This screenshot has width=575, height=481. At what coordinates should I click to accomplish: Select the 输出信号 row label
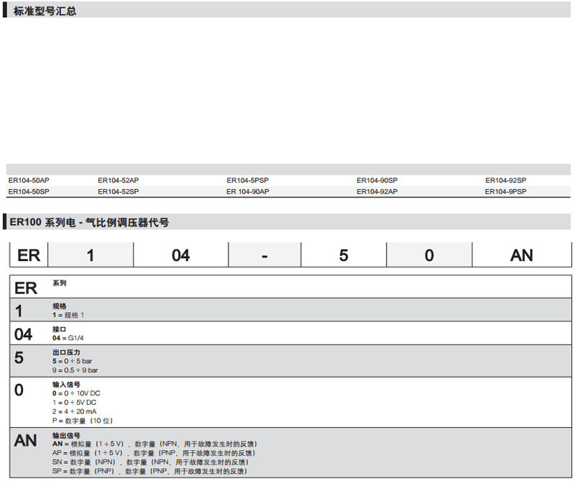point(66,436)
